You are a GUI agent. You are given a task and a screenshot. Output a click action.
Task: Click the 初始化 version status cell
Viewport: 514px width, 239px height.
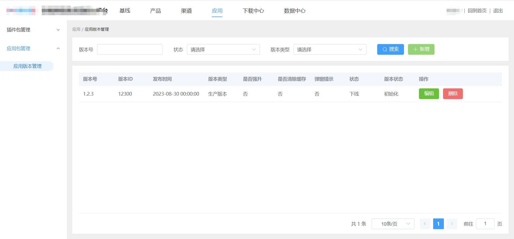coord(391,94)
